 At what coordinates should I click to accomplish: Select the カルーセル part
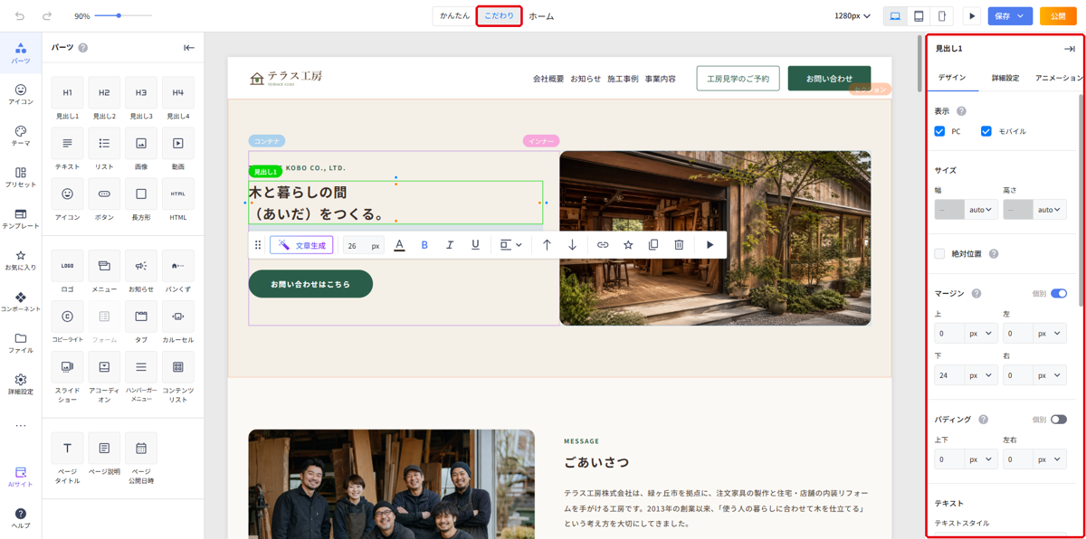coord(178,324)
